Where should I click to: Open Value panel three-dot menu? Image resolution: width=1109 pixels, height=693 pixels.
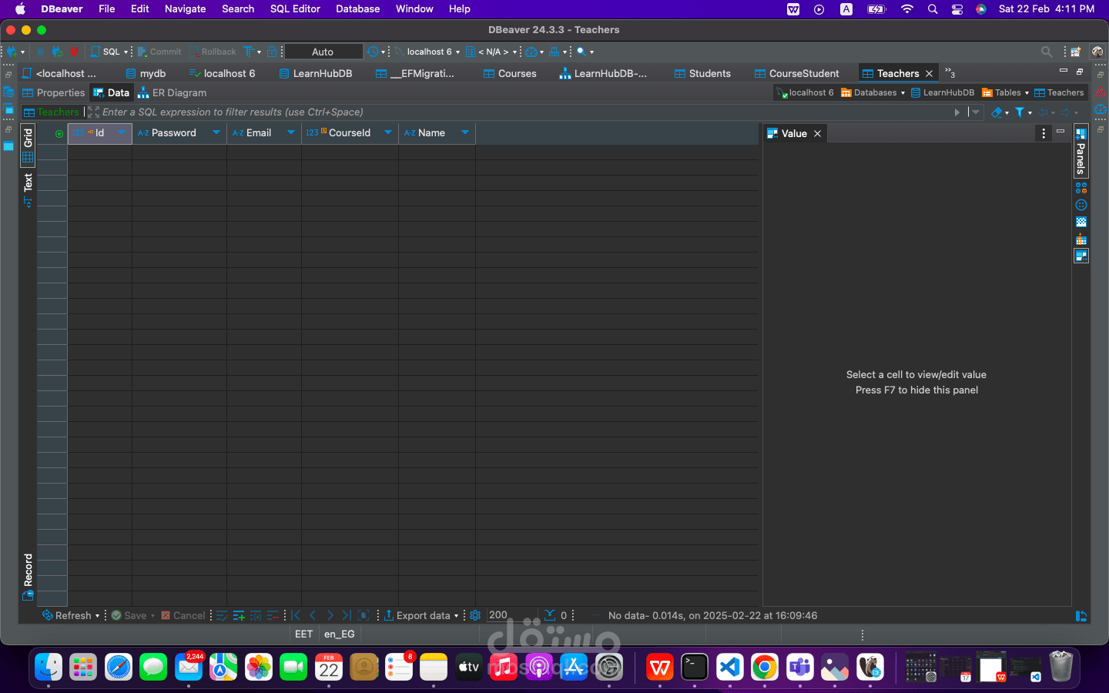[1044, 133]
